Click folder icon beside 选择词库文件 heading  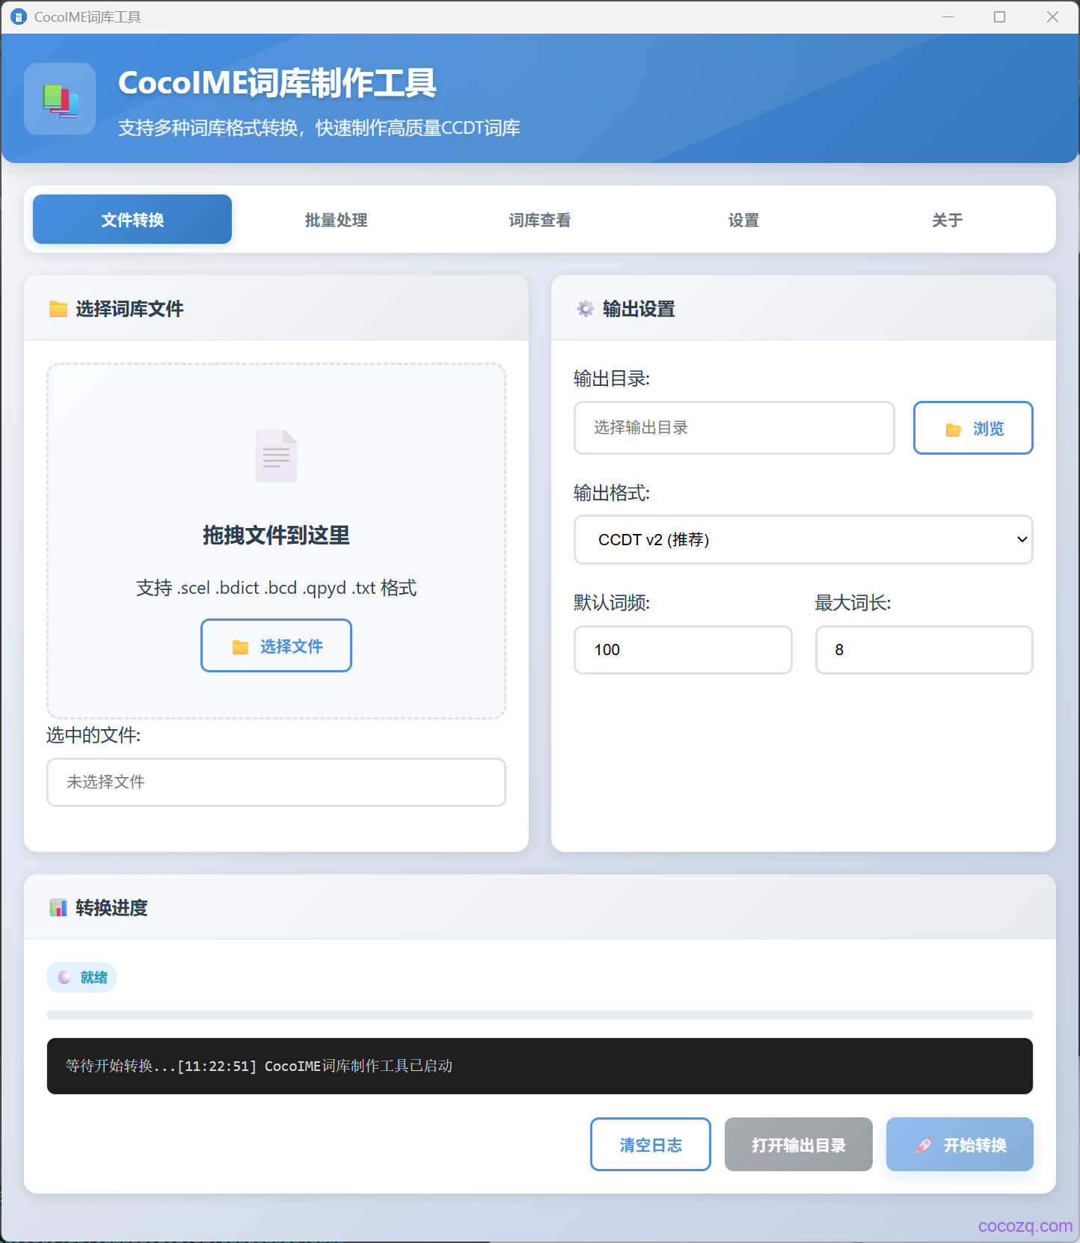click(58, 309)
